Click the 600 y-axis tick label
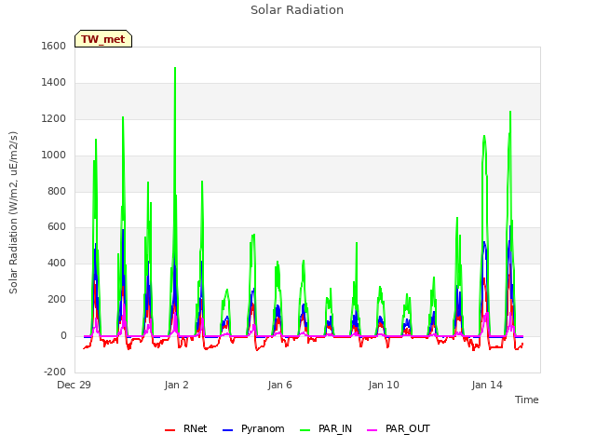Screen dimensions: 596x447 click(x=57, y=227)
